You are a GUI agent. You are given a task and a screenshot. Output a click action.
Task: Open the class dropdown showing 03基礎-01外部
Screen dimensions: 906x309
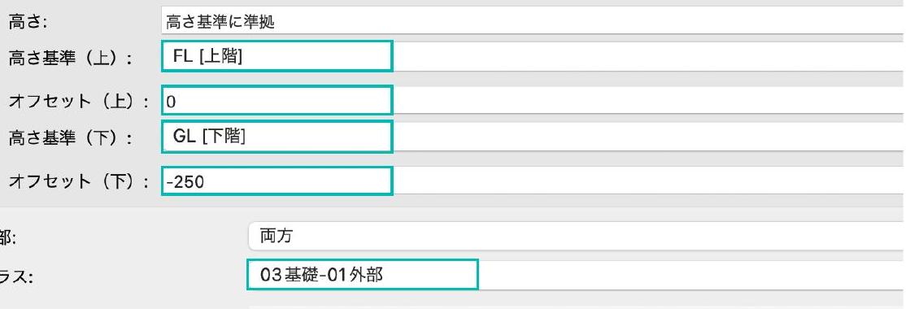coord(577,274)
